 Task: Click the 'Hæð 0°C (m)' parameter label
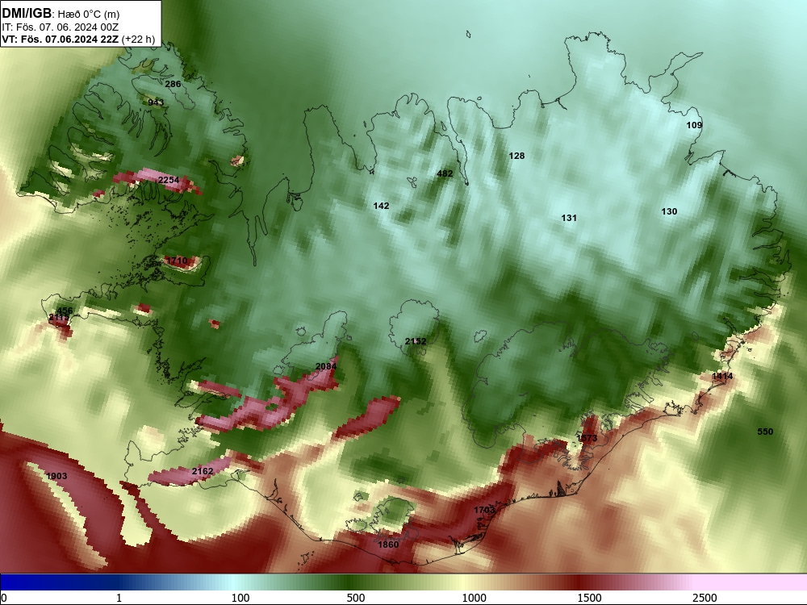(x=89, y=15)
